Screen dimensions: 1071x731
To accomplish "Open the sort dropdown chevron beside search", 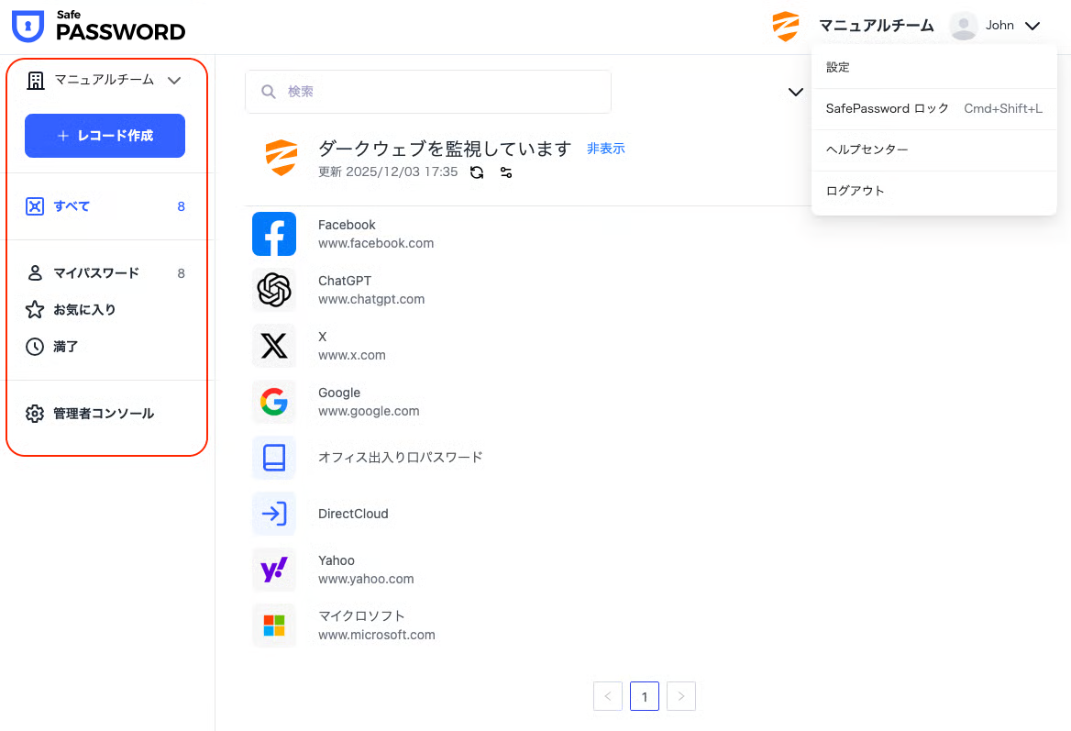I will point(795,92).
